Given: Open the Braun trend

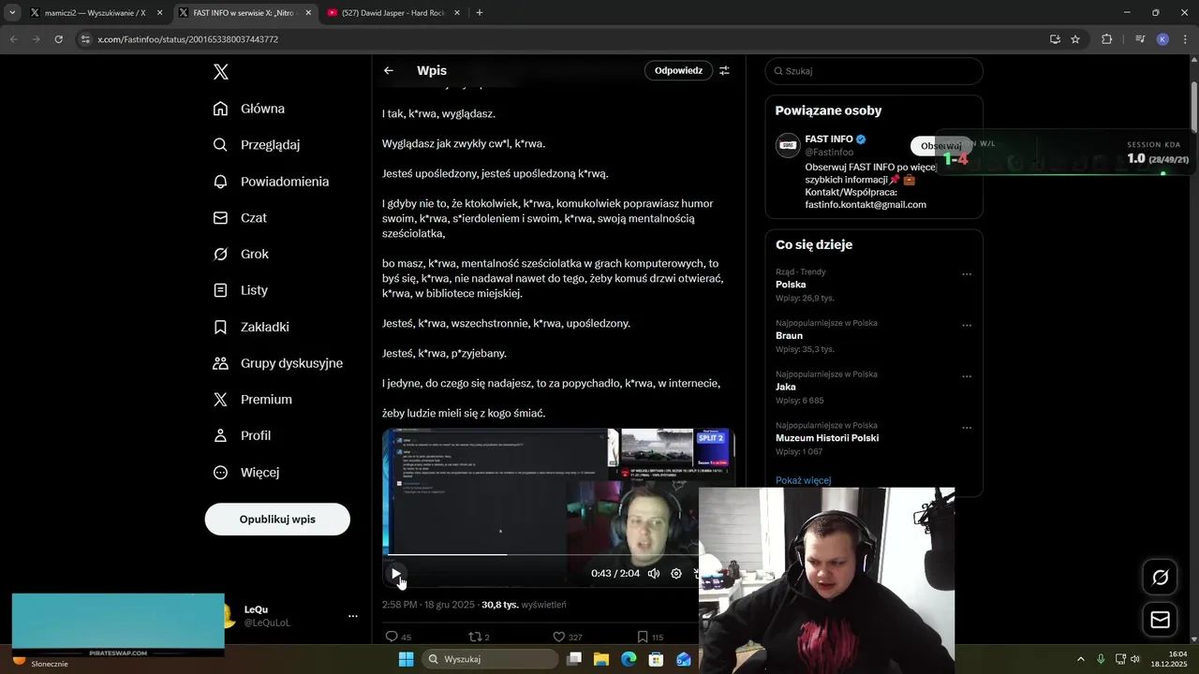Looking at the screenshot, I should (789, 335).
